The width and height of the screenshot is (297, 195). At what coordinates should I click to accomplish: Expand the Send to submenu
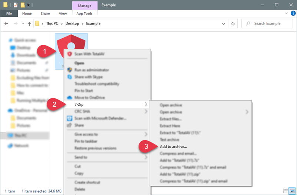[107, 157]
